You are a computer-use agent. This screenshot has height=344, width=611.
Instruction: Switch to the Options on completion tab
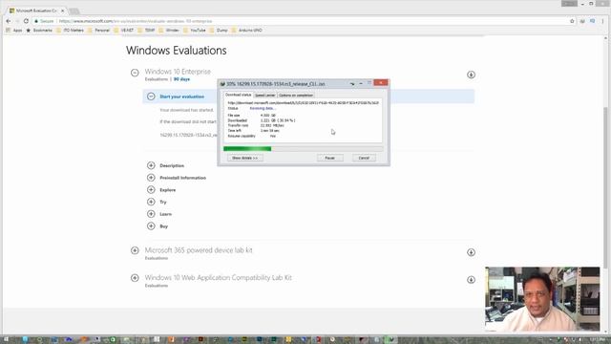[x=296, y=96]
